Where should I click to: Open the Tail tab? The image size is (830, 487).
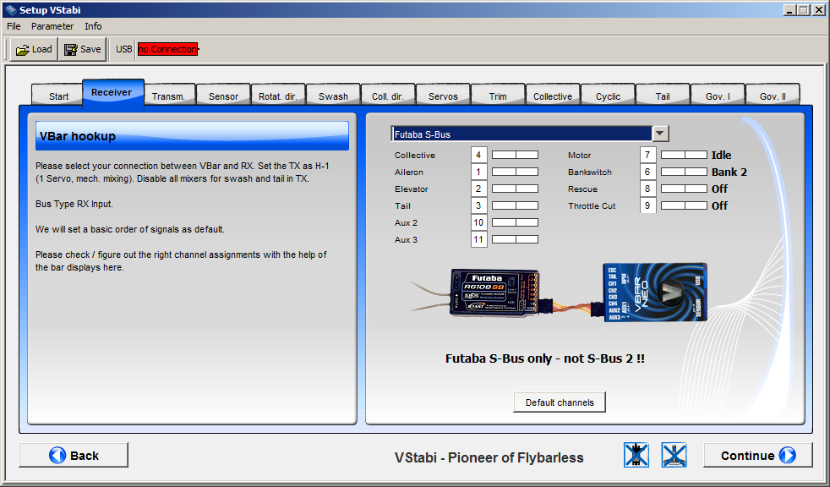(663, 96)
